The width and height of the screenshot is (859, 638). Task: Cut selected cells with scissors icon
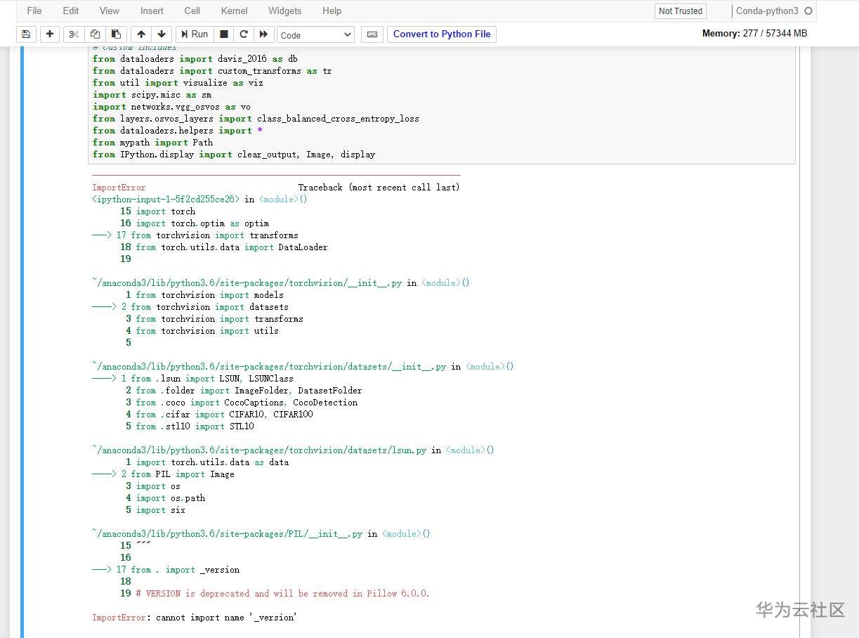coord(74,34)
